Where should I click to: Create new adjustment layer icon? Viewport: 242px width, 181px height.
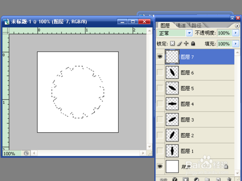tap(196, 179)
